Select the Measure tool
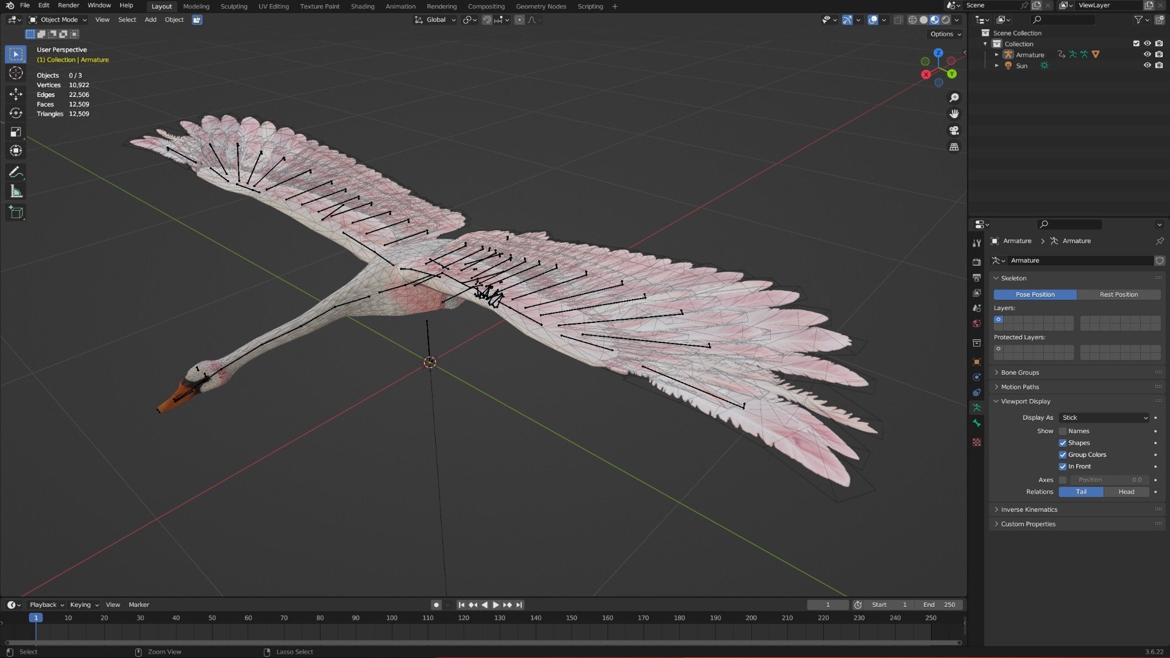This screenshot has width=1170, height=658. point(16,192)
